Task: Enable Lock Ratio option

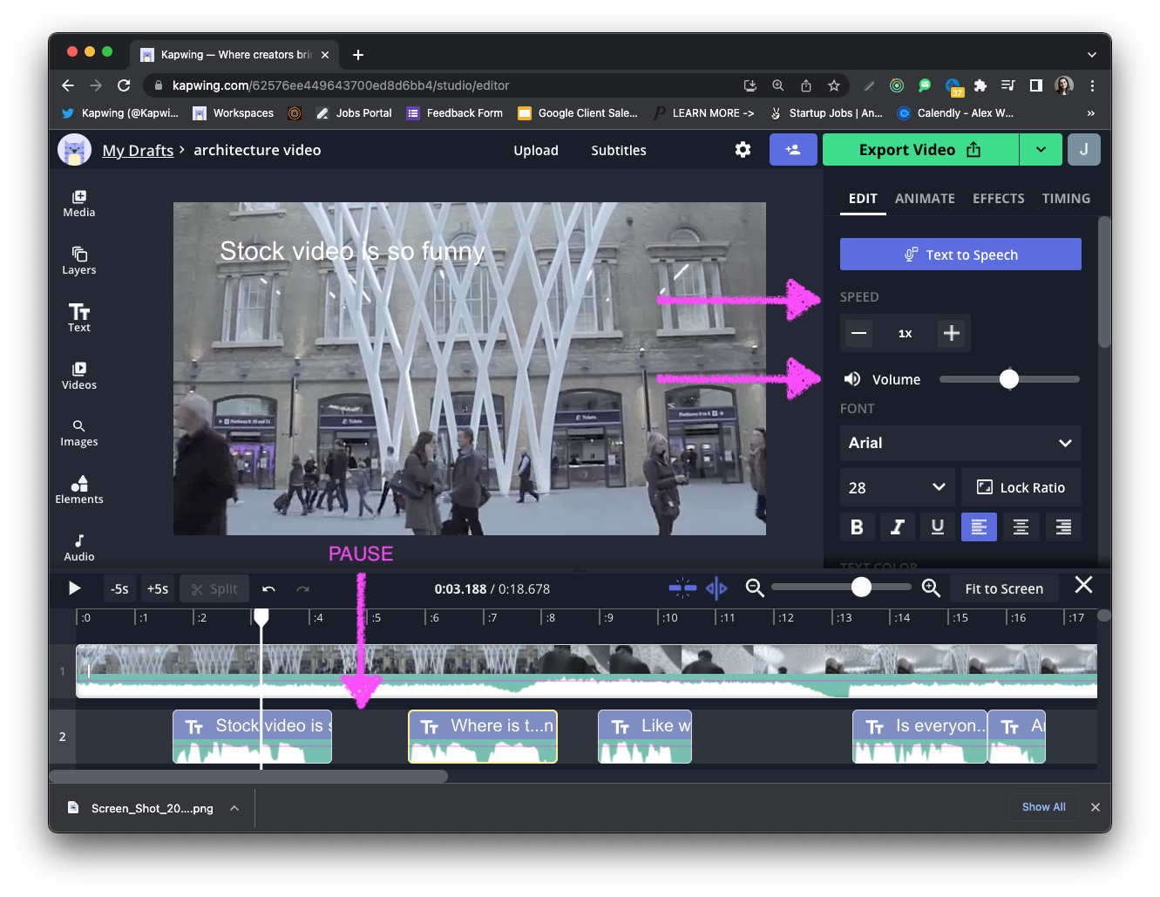Action: [x=1021, y=487]
